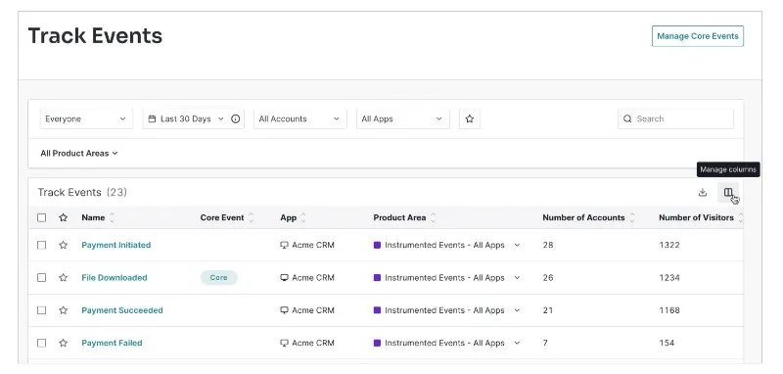Click the Name column header

pos(93,217)
